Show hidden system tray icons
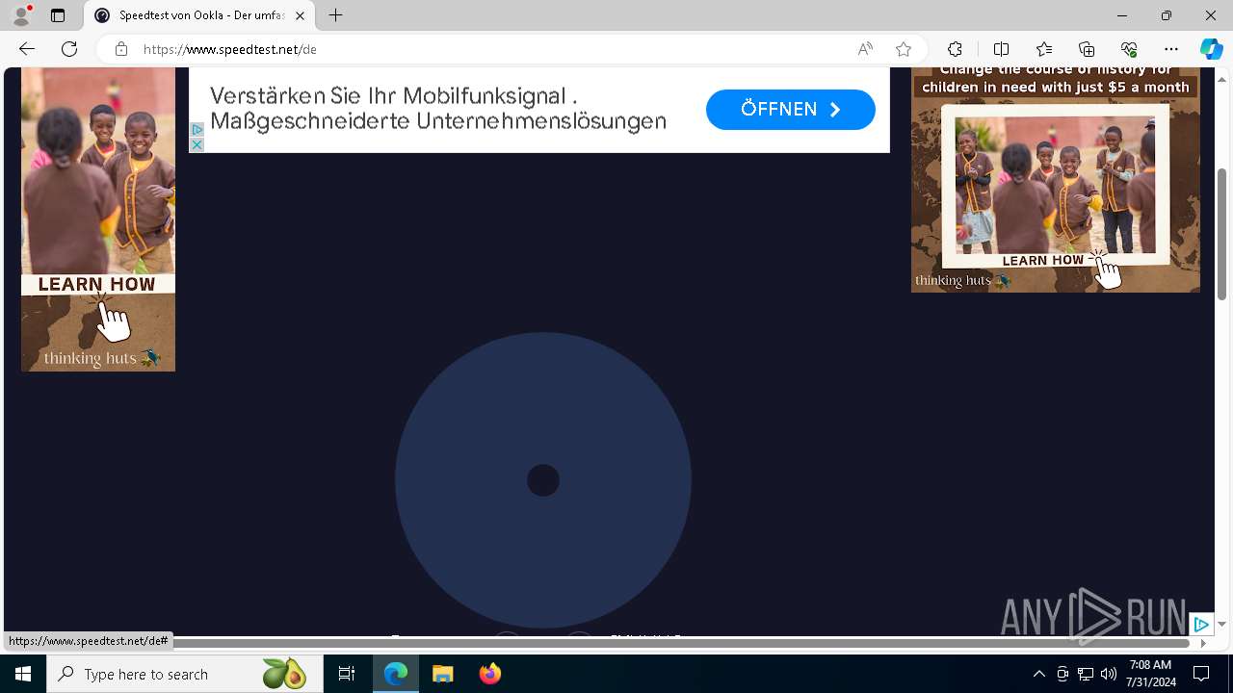 click(x=1038, y=674)
